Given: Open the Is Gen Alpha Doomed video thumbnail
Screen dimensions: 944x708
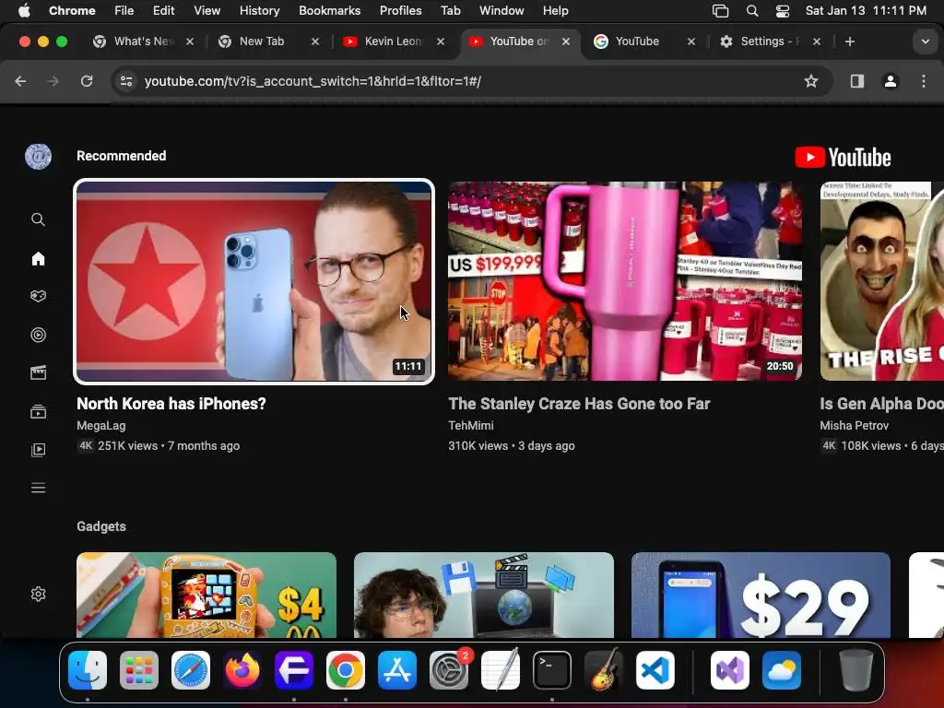Looking at the screenshot, I should (882, 281).
